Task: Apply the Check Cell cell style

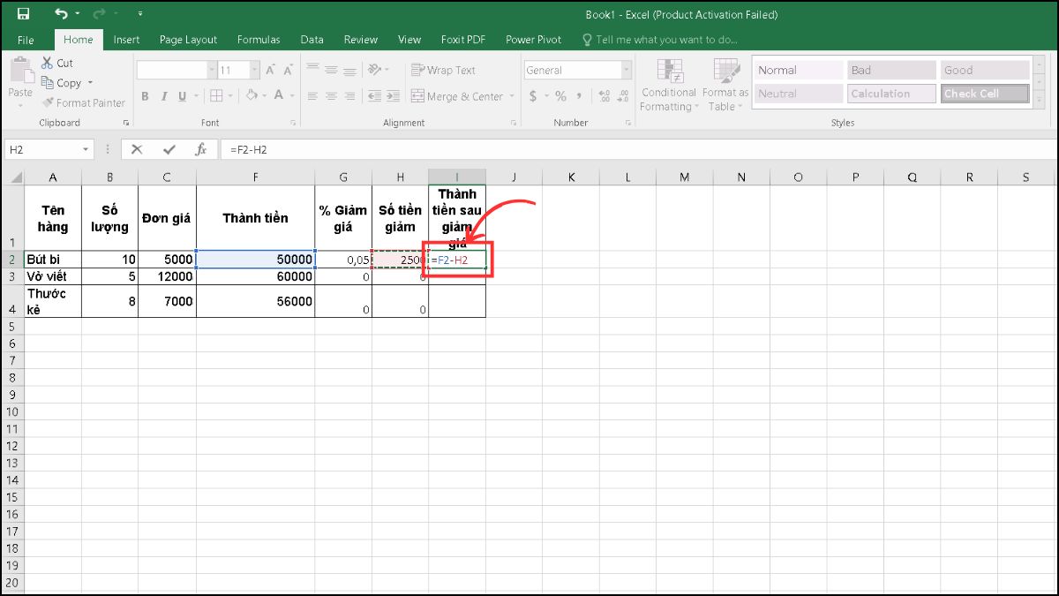Action: (x=984, y=93)
